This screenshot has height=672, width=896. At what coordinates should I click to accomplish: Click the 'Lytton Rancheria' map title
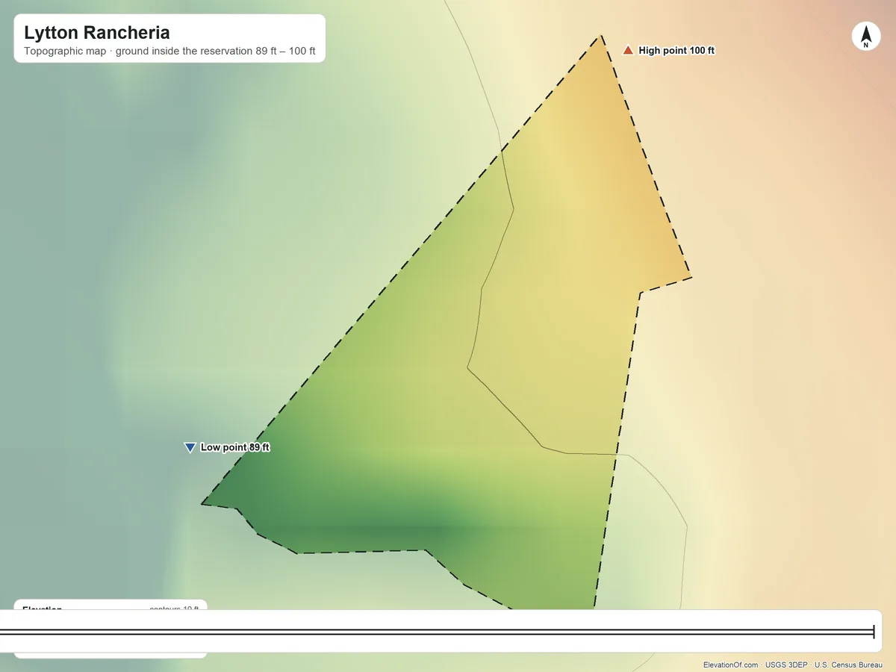tap(96, 33)
